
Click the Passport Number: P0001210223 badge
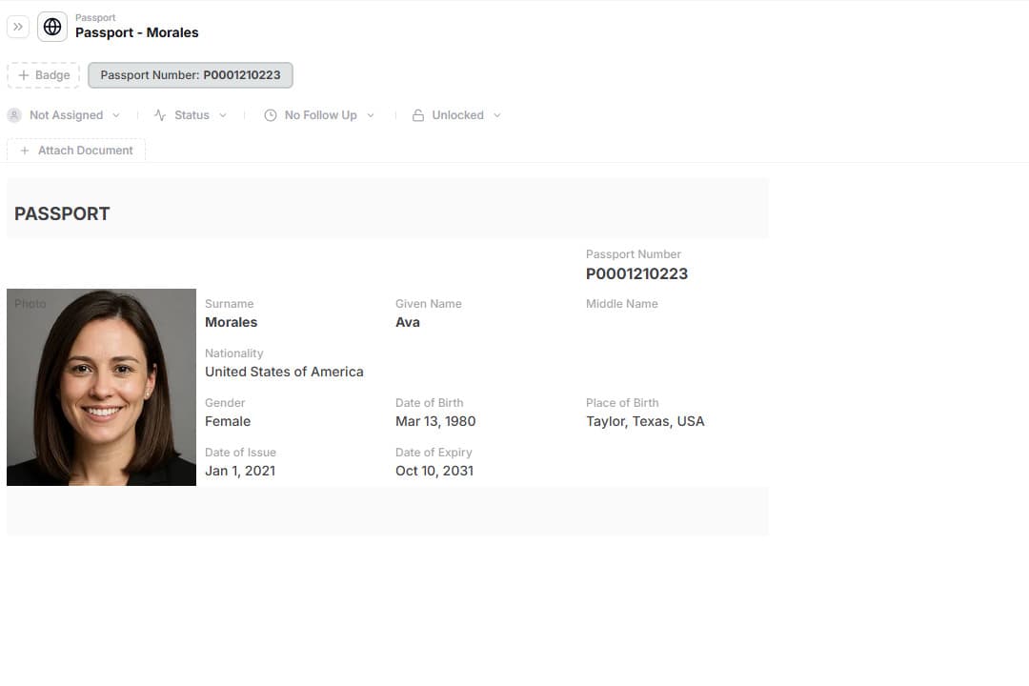point(191,75)
